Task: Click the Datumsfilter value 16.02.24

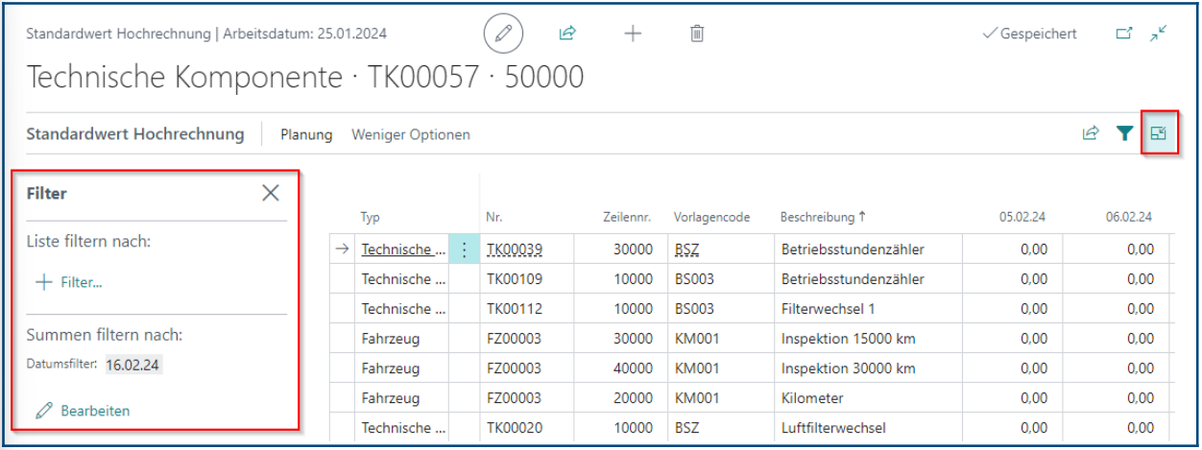Action: click(x=133, y=365)
